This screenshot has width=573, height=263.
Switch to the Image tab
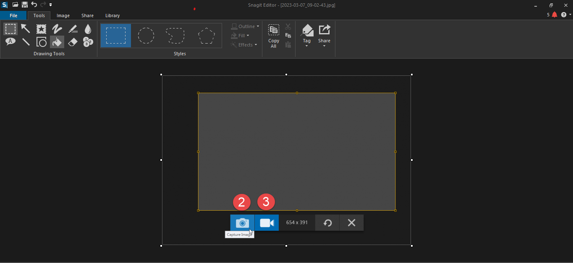63,15
